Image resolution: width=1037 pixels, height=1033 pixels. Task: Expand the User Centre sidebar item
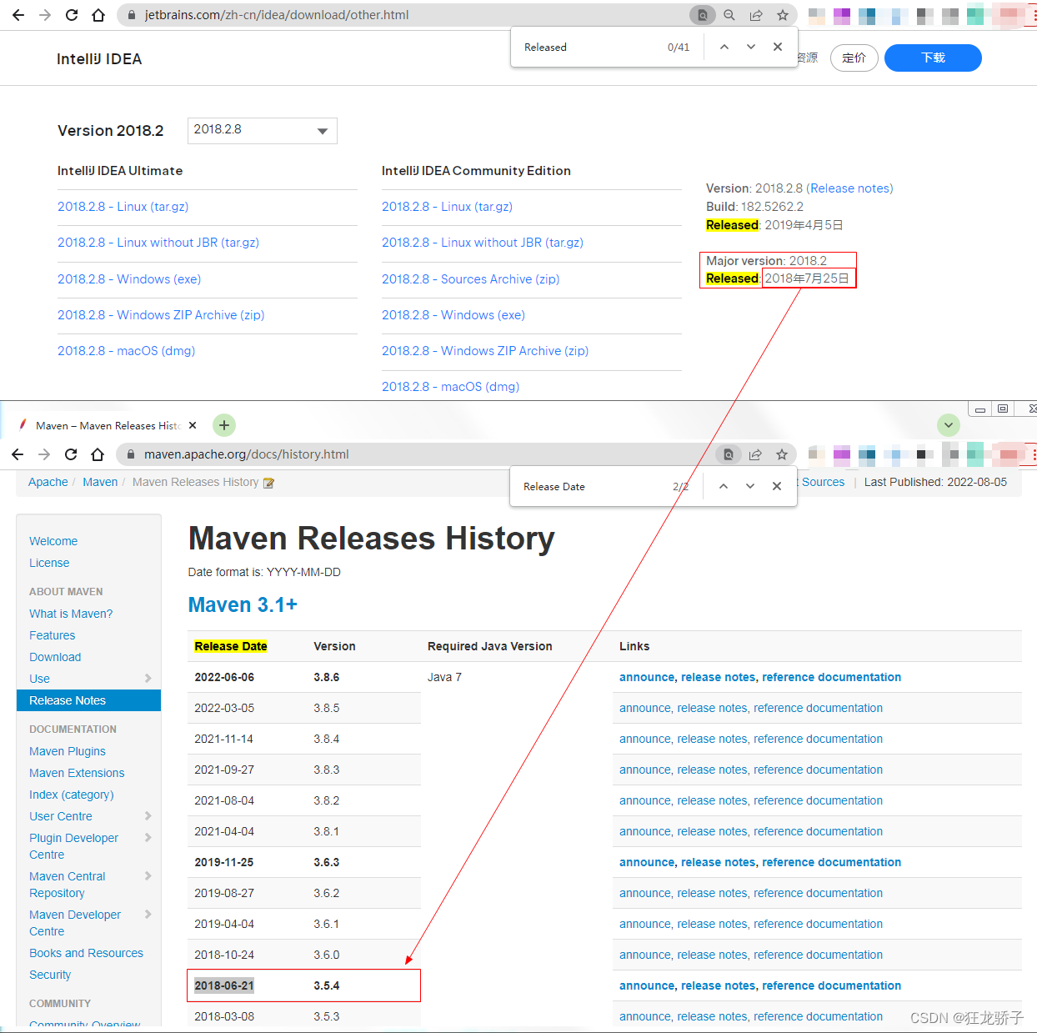(x=148, y=815)
